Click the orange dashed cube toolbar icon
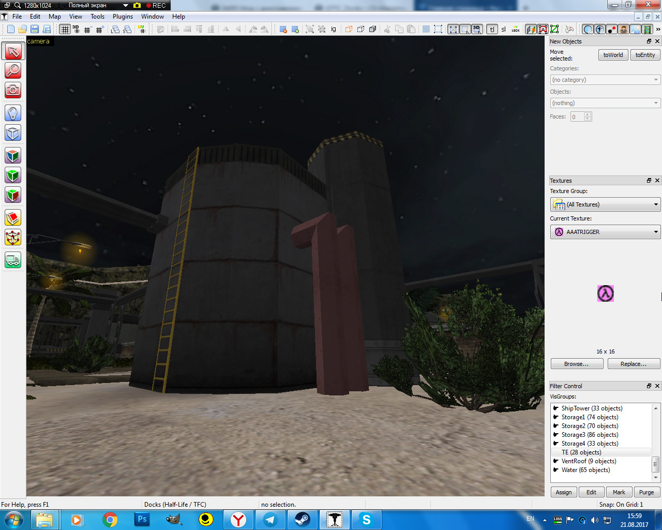662x530 pixels. click(349, 29)
